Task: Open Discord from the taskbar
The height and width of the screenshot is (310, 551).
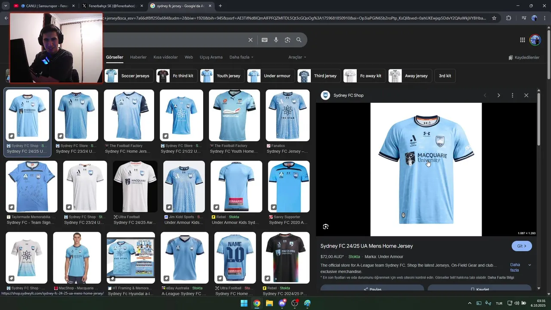Action: [x=282, y=303]
